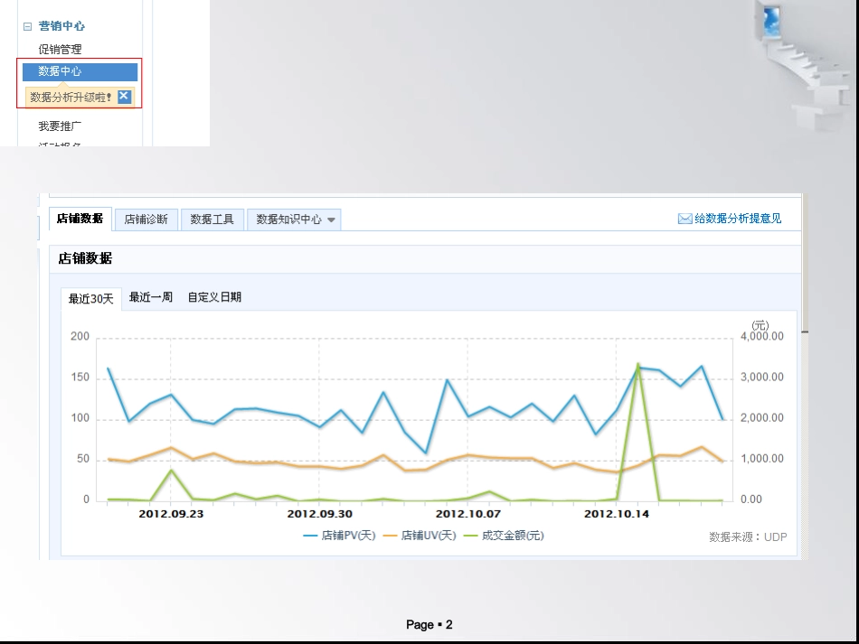Click the envelope icon beside 给数据分析提意见
The height and width of the screenshot is (644, 859).
tap(684, 219)
